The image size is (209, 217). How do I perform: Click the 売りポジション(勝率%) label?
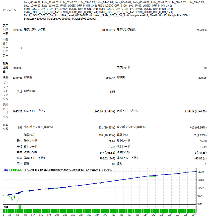pyautogui.click(x=38, y=127)
